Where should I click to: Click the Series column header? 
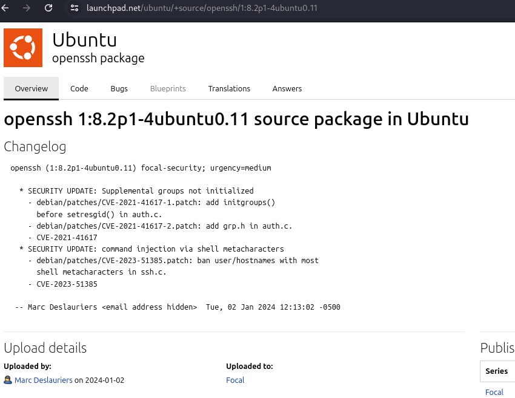click(497, 371)
